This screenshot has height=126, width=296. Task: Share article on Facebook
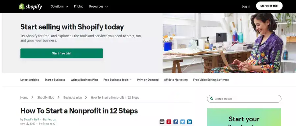[176, 122]
